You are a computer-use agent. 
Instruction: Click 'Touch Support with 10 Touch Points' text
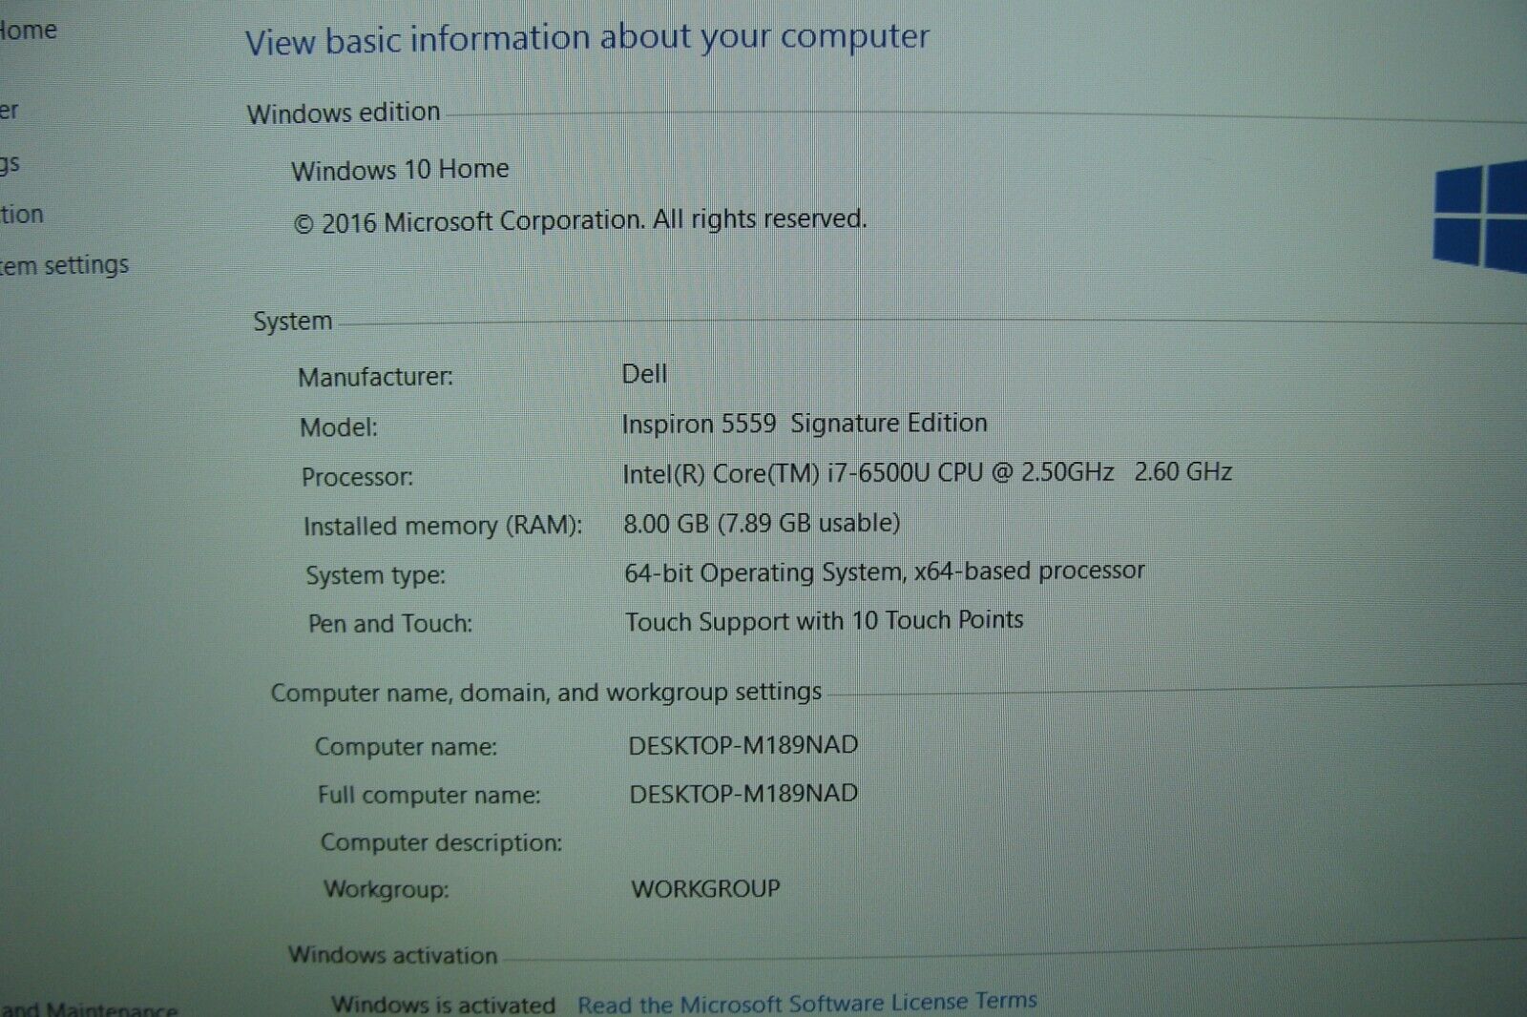[825, 621]
